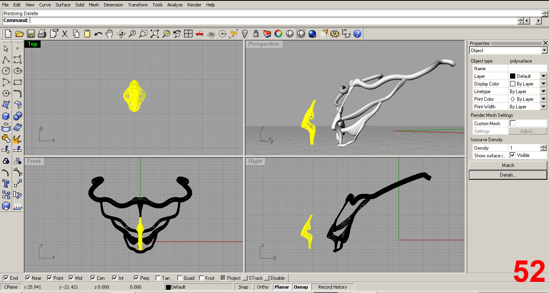Click the light bulb Hide icon
The height and width of the screenshot is (293, 549).
244,34
